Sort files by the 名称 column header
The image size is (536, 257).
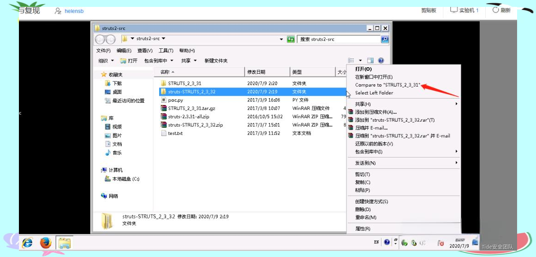click(x=199, y=72)
